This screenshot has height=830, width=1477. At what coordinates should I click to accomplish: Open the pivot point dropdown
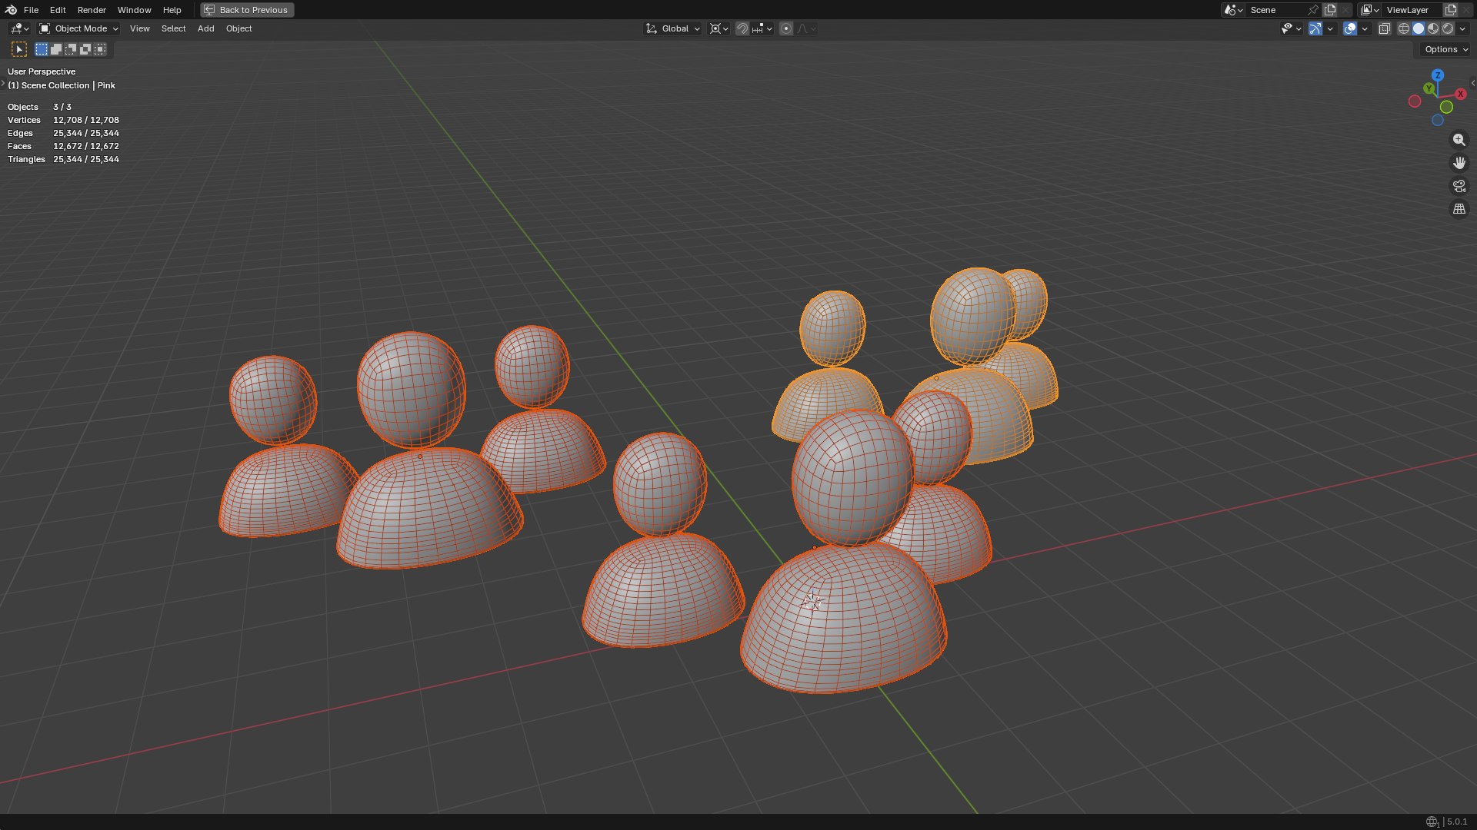[719, 28]
